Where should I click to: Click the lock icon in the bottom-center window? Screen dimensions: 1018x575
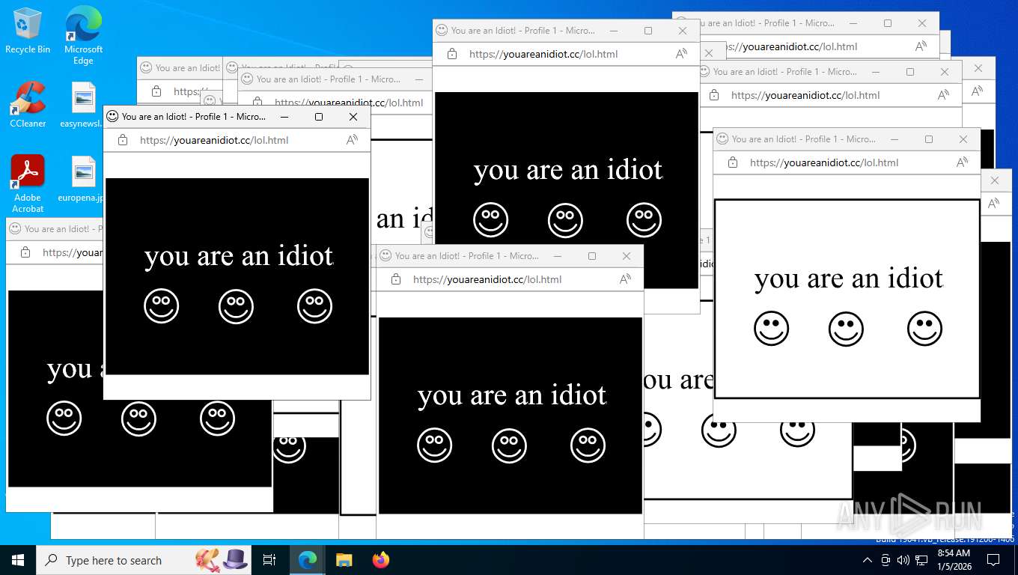[x=396, y=279]
